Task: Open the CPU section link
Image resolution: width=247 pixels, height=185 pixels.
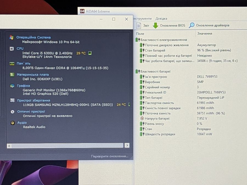Action: pyautogui.click(x=20, y=48)
